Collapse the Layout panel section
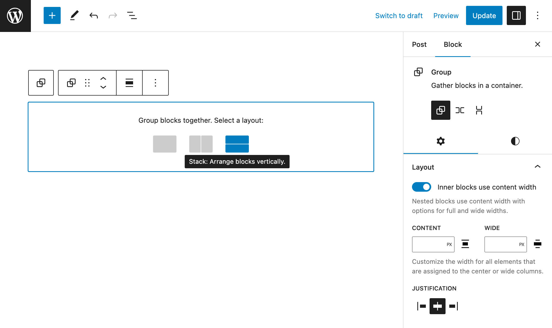Viewport: 552px width, 328px height. click(538, 167)
